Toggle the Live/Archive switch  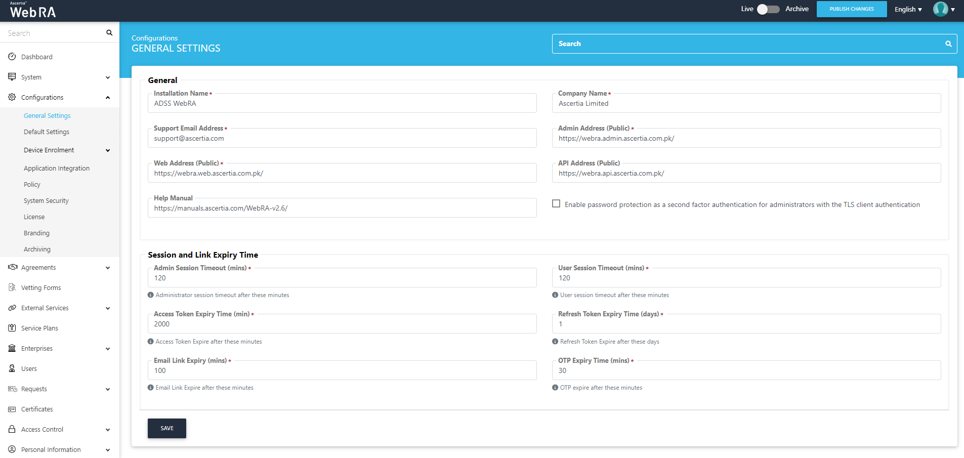pos(768,9)
